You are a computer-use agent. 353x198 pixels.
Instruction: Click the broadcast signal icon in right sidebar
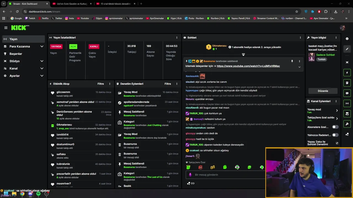pos(347,103)
